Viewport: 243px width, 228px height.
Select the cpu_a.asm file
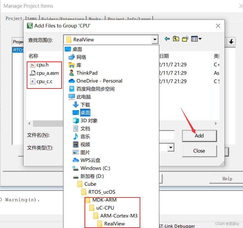[x=44, y=73]
